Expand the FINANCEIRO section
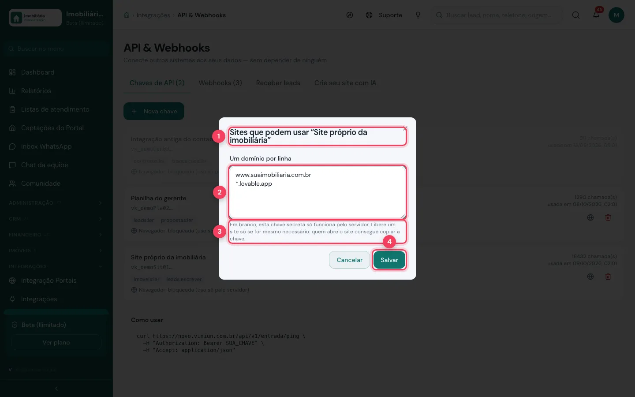Screen dimensions: 635x397 point(56,235)
